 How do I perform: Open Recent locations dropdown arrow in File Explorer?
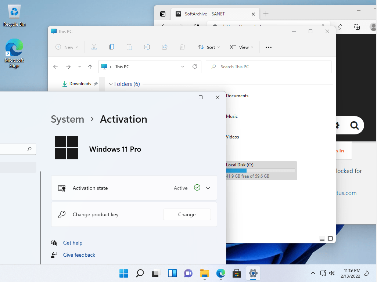[79, 67]
